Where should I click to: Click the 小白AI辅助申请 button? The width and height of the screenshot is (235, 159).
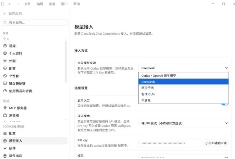tap(216, 143)
